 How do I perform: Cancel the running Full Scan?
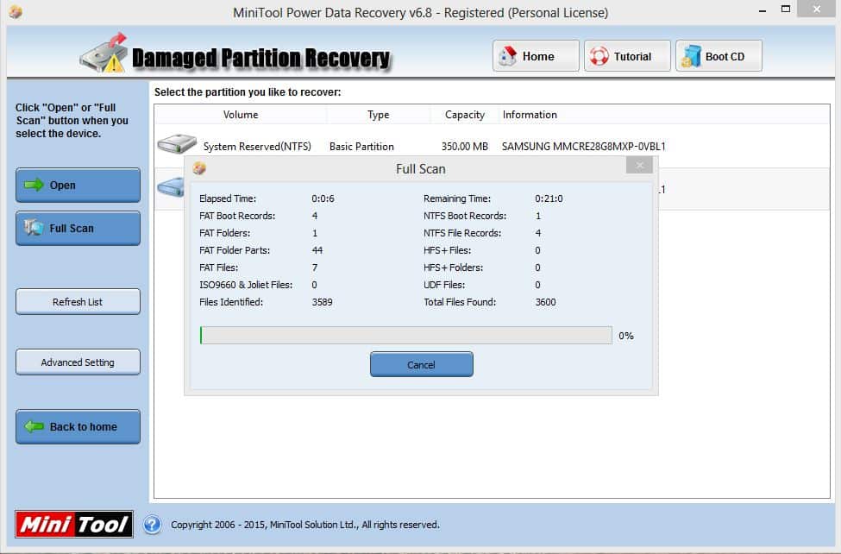pos(421,364)
